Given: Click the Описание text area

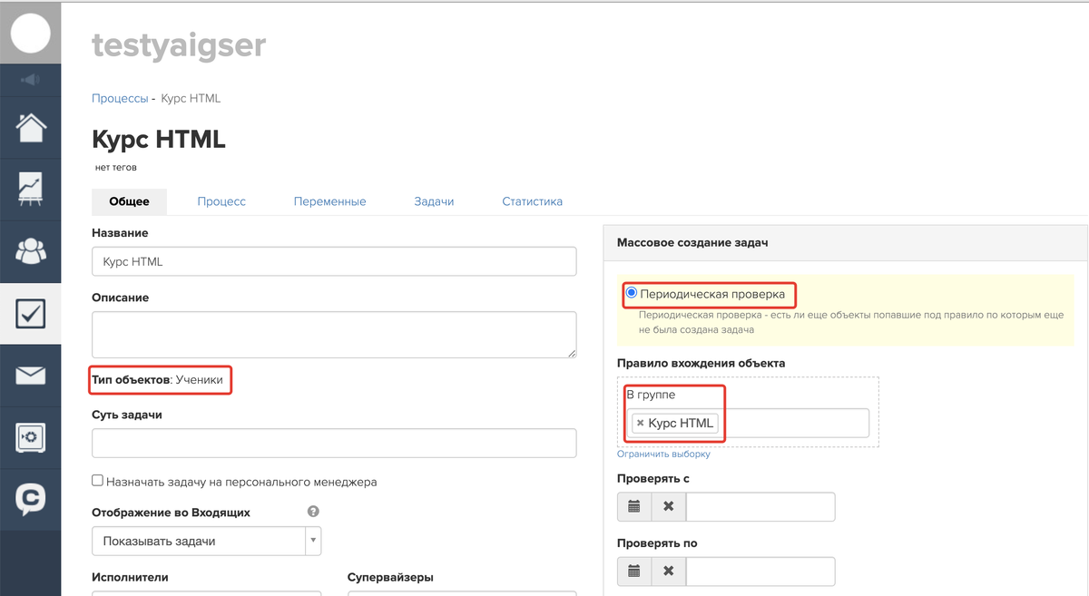Looking at the screenshot, I should tap(334, 335).
